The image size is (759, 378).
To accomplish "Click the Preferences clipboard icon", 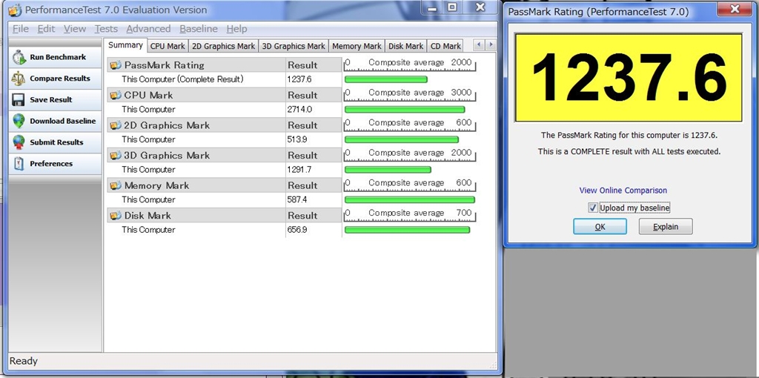I will [19, 164].
